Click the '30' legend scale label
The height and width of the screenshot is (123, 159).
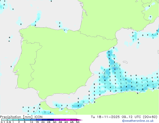pyautogui.click(x=54, y=122)
